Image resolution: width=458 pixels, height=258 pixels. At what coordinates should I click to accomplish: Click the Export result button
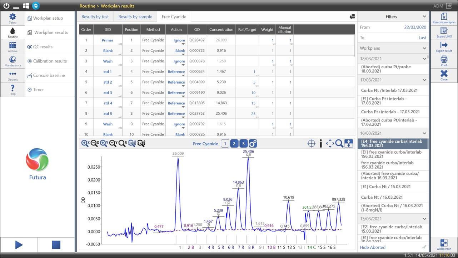pyautogui.click(x=444, y=47)
